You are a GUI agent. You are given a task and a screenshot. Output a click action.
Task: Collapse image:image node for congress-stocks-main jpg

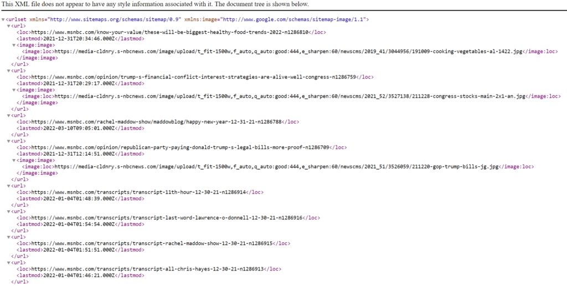point(14,90)
